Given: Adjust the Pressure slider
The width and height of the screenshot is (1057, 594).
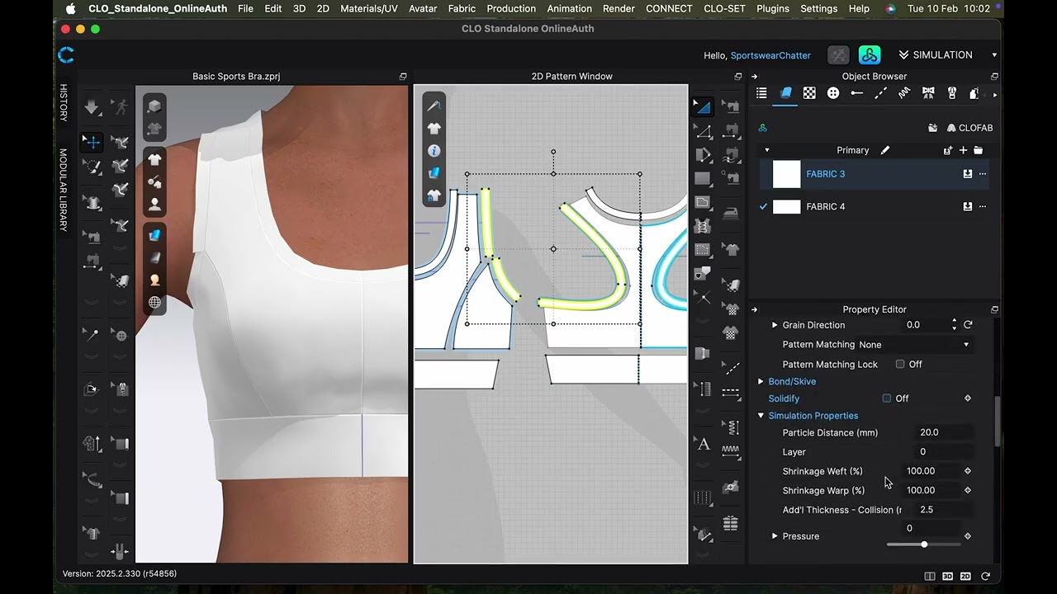Looking at the screenshot, I should pos(923,544).
